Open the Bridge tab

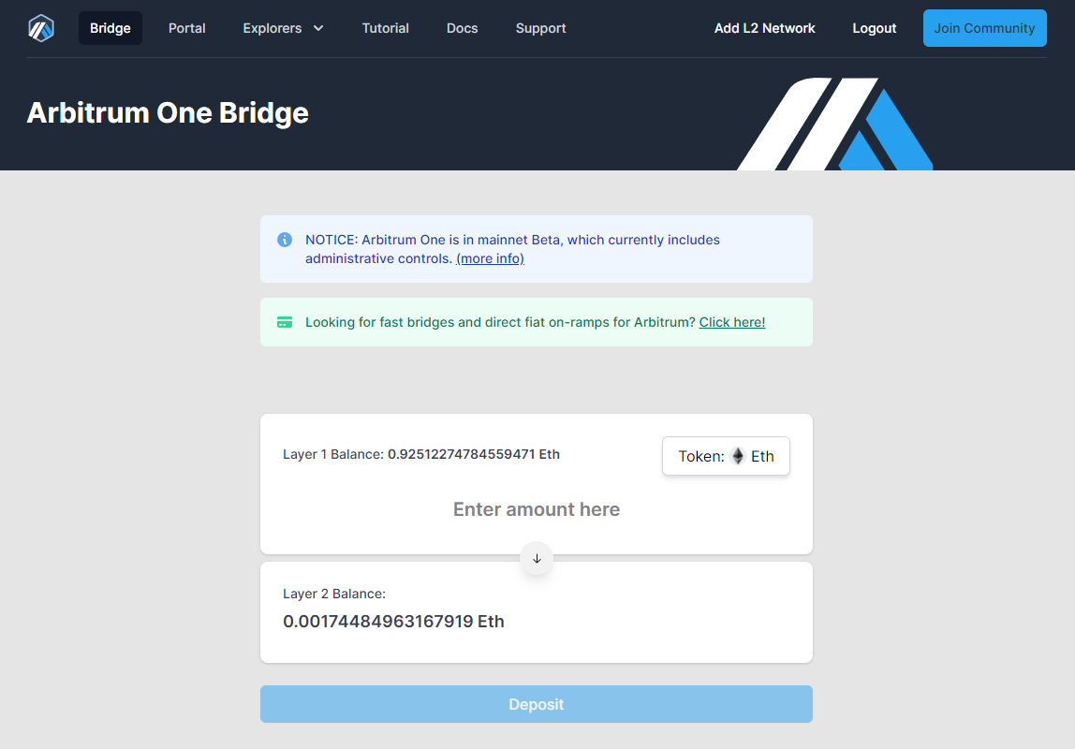click(x=110, y=28)
